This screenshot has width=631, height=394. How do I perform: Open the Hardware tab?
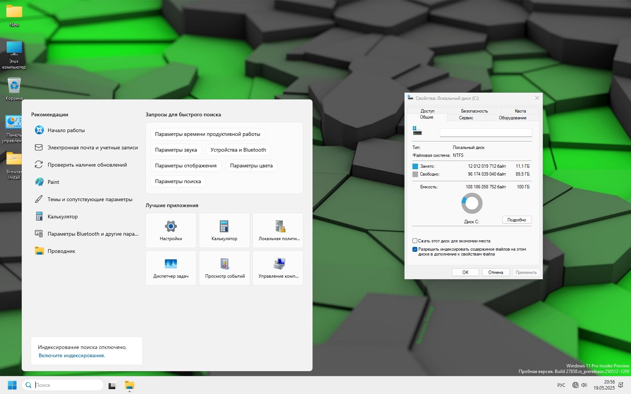click(512, 118)
